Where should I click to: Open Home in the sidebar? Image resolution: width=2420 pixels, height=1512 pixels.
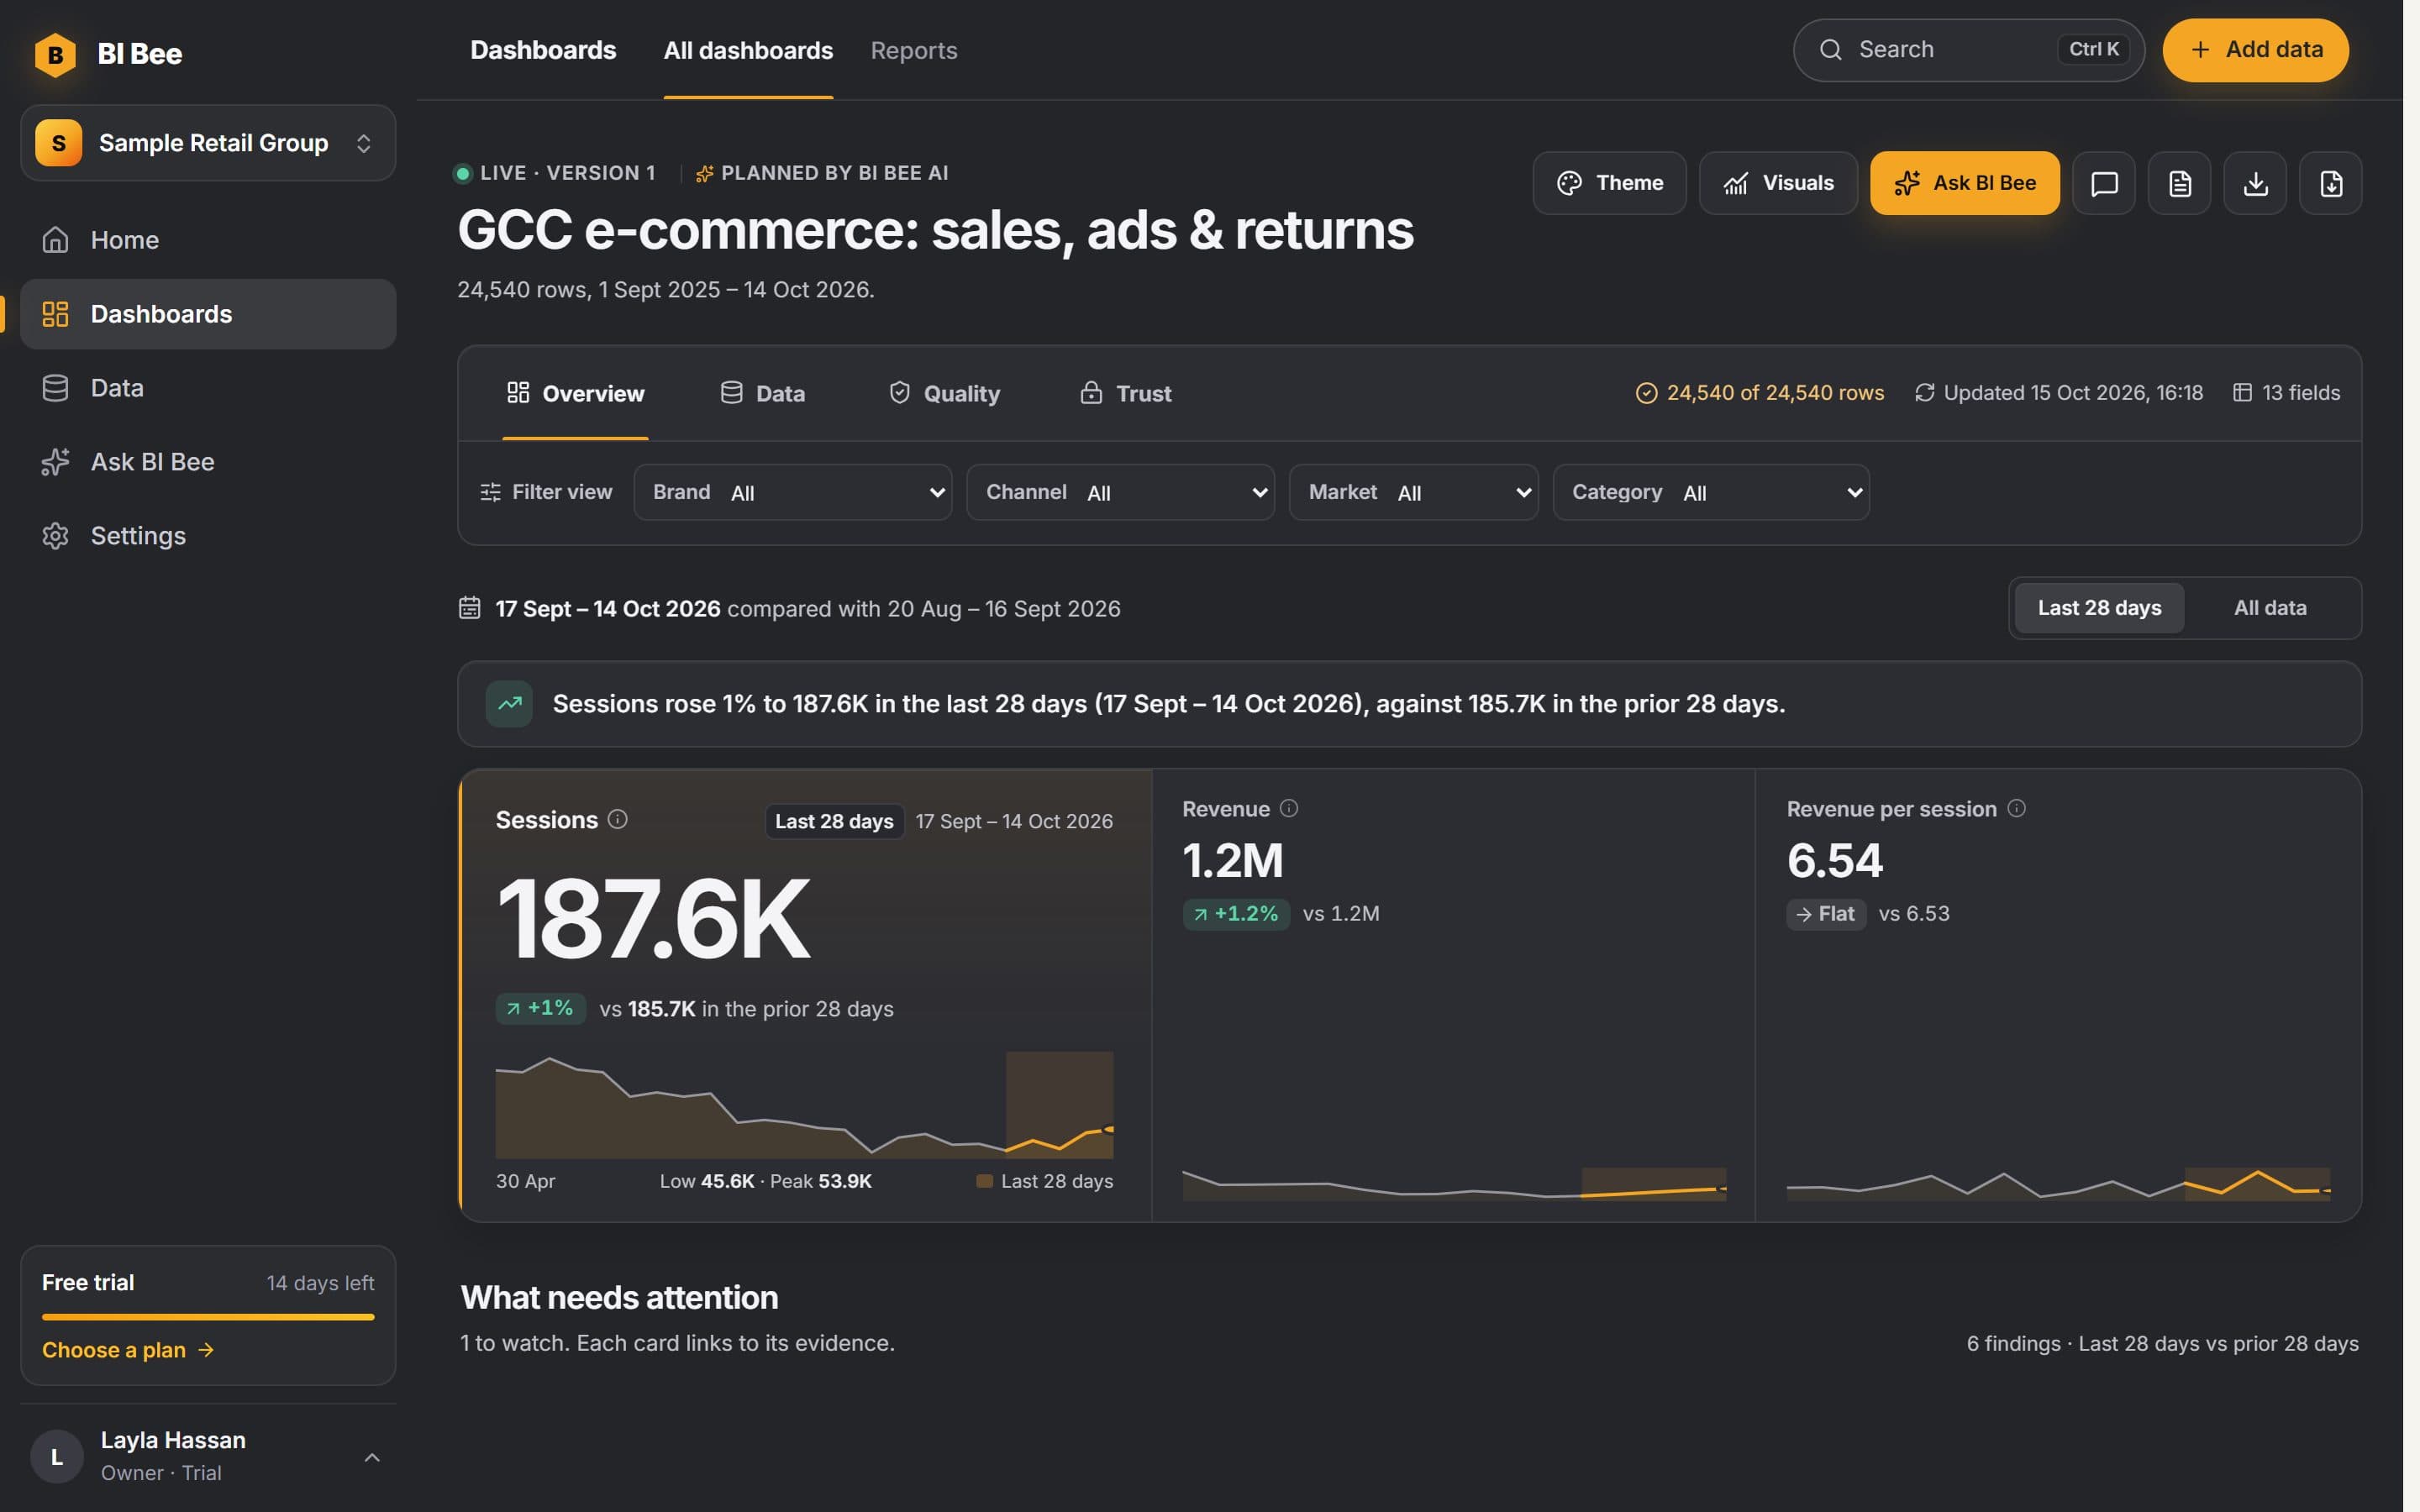pyautogui.click(x=208, y=240)
